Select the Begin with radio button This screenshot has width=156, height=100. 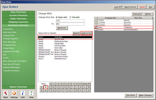click(x=57, y=17)
